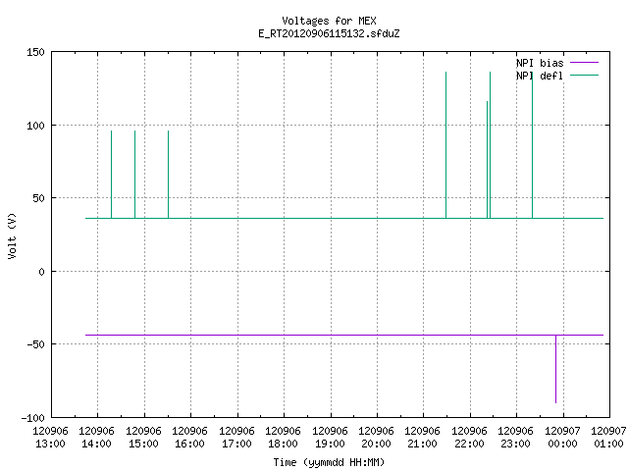
Task: Select the file name E_RT20120906115132.sfduZ
Action: tap(329, 33)
